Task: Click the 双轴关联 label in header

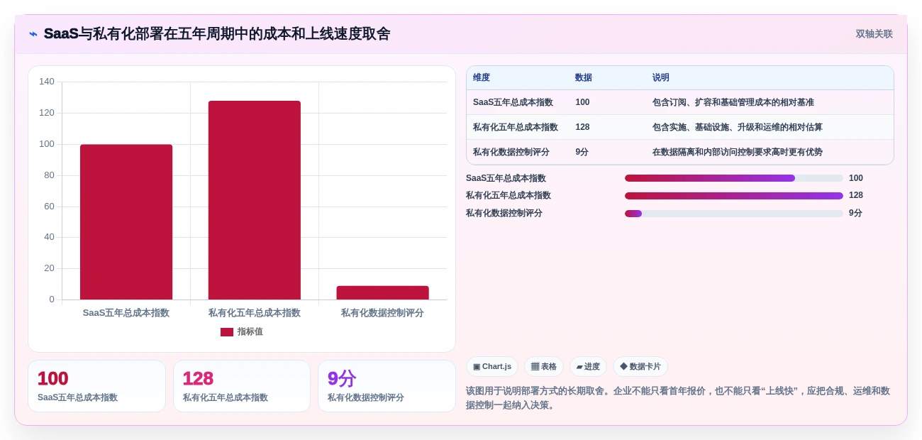Action: (x=874, y=34)
